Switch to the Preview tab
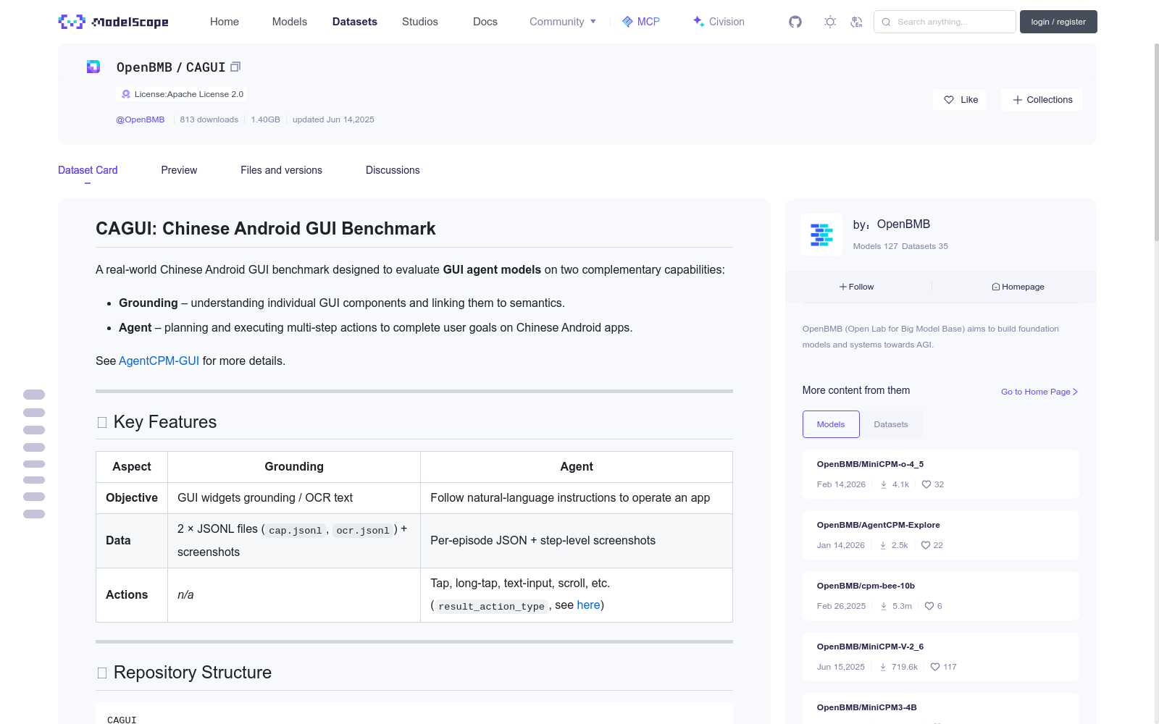The height and width of the screenshot is (724, 1159). coord(179,170)
